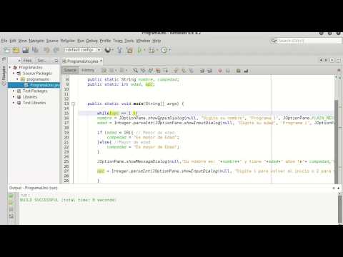Click the Re-run green icon in Output
The height and width of the screenshot is (257, 343).
click(x=11, y=196)
